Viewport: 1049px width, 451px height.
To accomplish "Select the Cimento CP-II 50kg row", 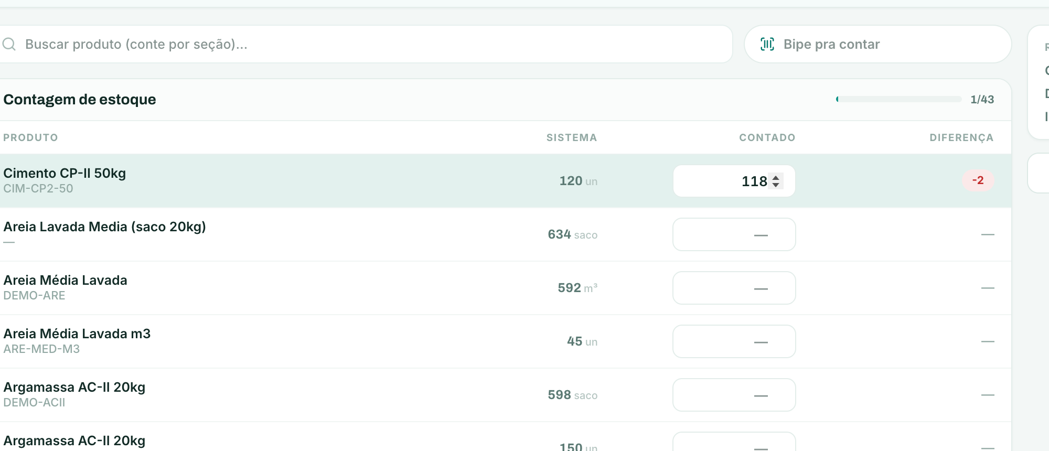I will 506,181.
